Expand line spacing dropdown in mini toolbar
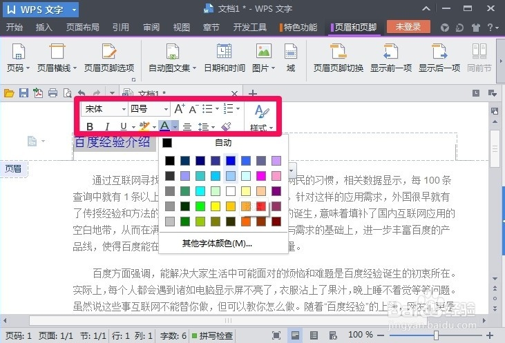 pos(213,127)
